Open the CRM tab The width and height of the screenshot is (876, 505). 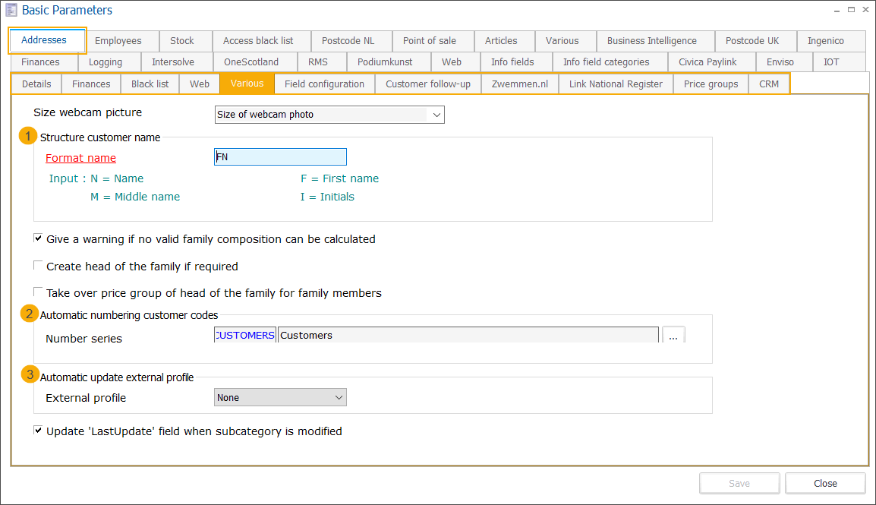(769, 84)
